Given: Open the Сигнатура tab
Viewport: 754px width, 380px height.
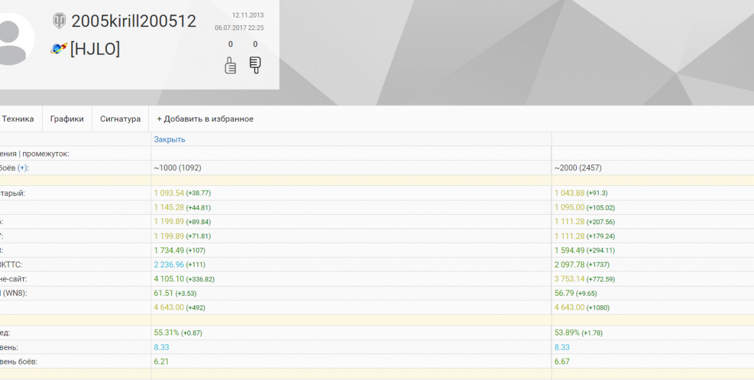Looking at the screenshot, I should tap(120, 119).
